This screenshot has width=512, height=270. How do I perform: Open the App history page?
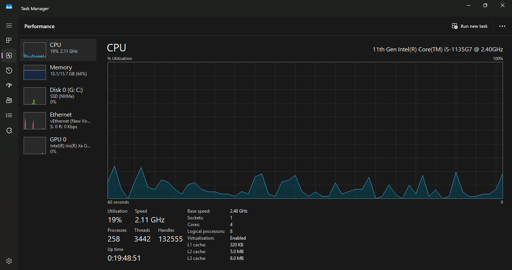(9, 70)
